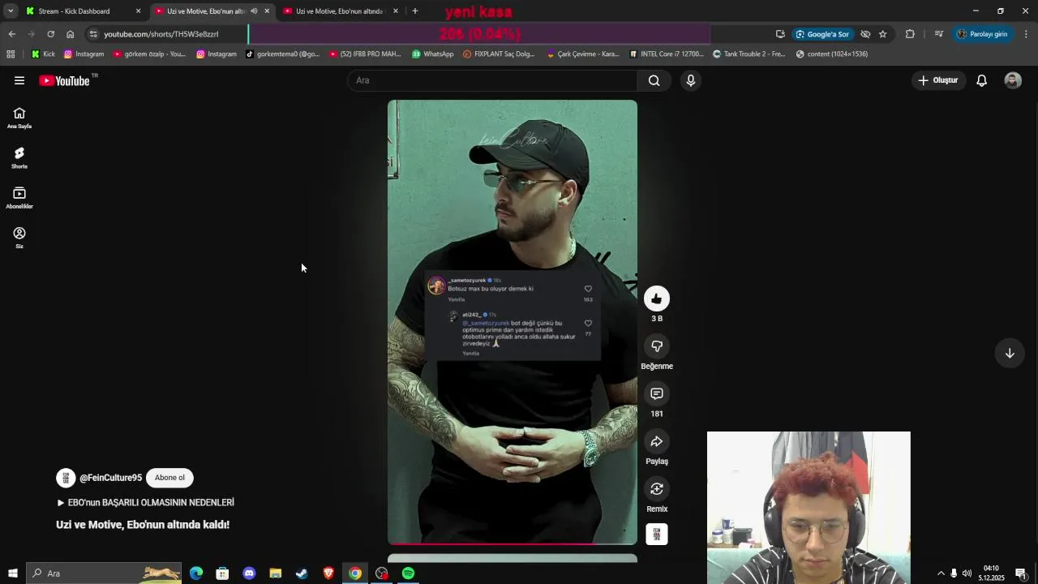Open the YouTube hamburger guide menu
The width and height of the screenshot is (1038, 584).
point(19,80)
